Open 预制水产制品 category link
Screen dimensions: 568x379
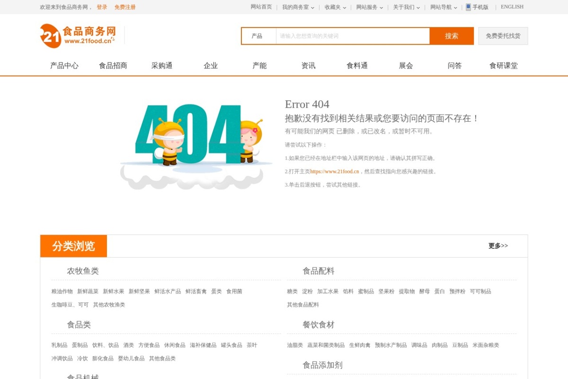click(x=390, y=345)
